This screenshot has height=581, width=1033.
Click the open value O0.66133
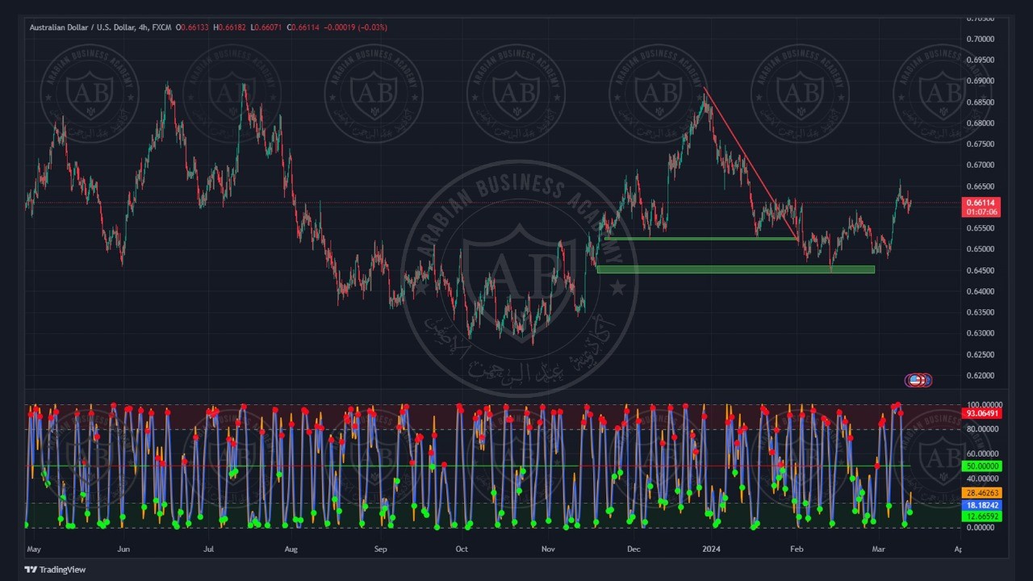coord(192,27)
